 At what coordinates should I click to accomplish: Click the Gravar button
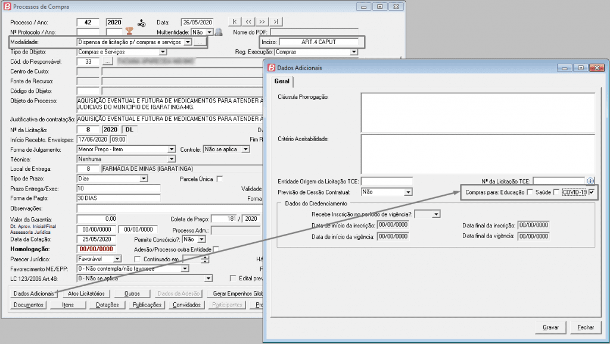coord(551,328)
